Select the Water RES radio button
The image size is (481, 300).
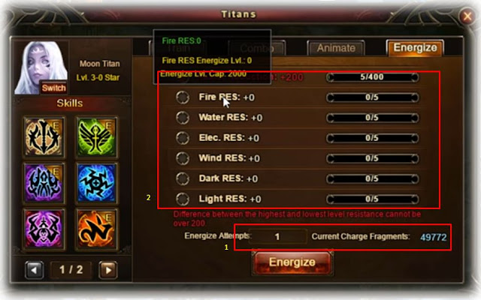(x=183, y=118)
